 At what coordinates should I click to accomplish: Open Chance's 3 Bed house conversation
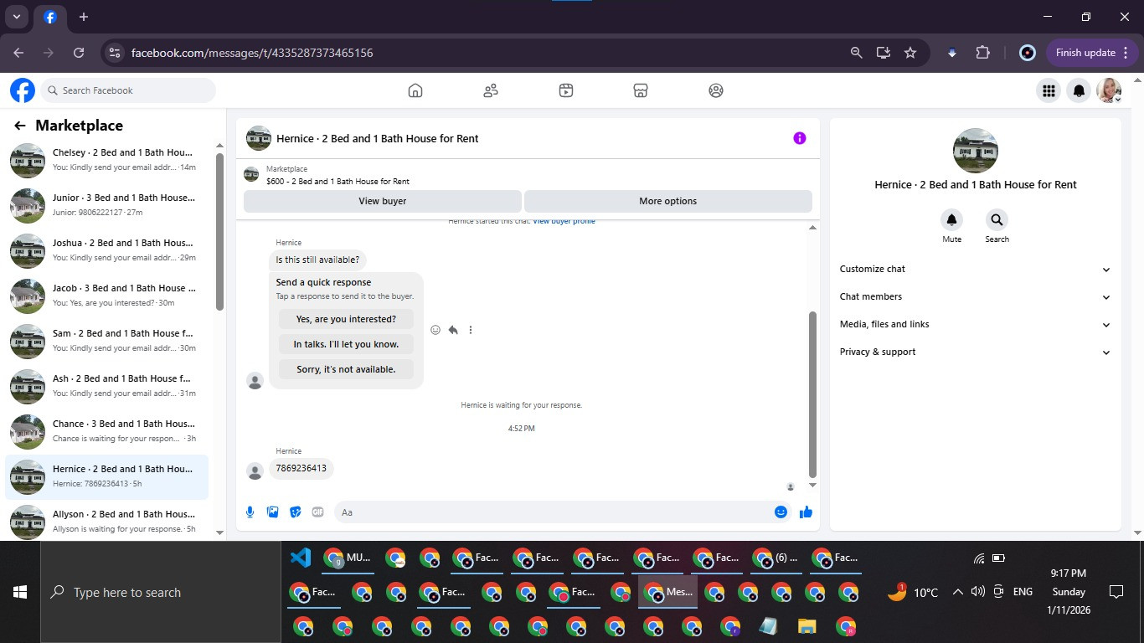(x=107, y=431)
